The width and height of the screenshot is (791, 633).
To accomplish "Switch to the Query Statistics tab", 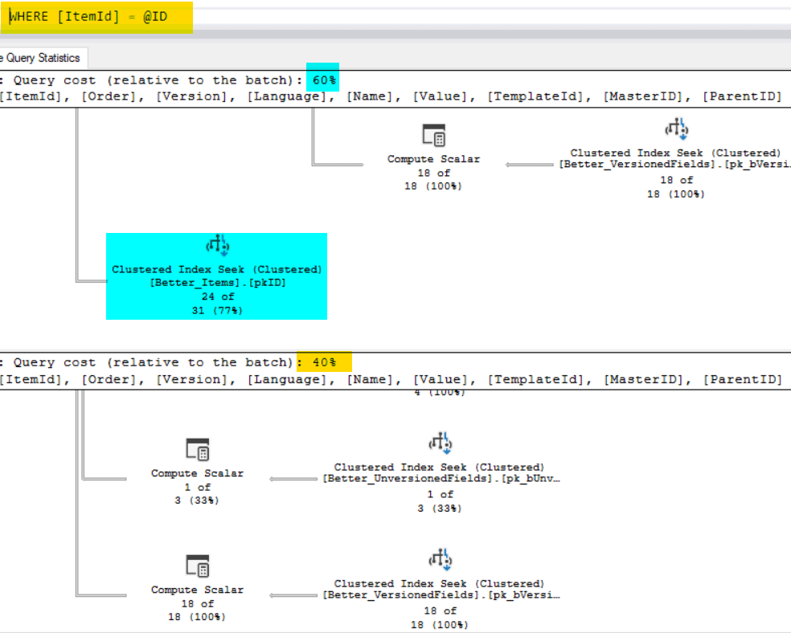I will [40, 58].
